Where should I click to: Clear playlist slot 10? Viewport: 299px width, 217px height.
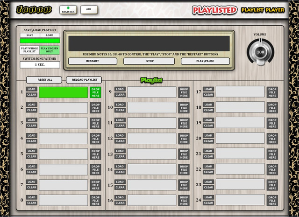pyautogui.click(x=120, y=110)
